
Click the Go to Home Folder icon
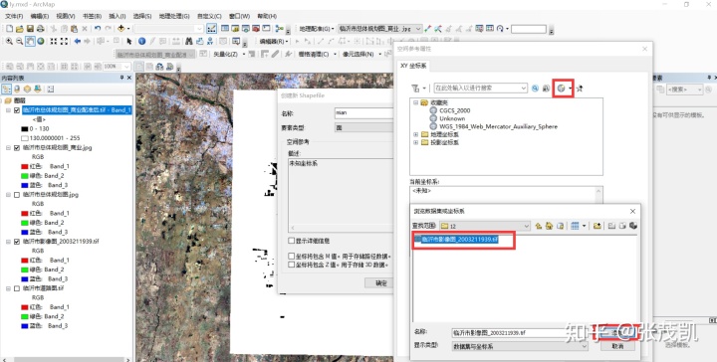point(549,226)
